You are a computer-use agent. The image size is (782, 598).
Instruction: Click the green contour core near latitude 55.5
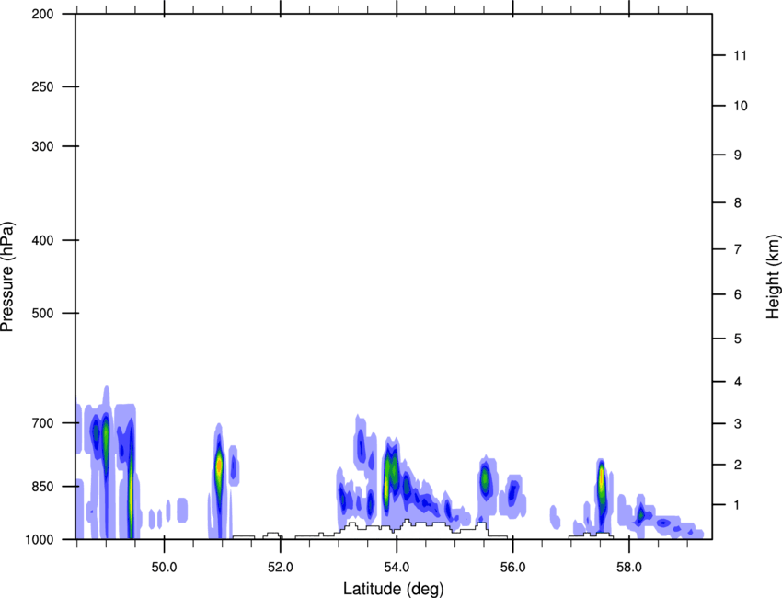[484, 478]
